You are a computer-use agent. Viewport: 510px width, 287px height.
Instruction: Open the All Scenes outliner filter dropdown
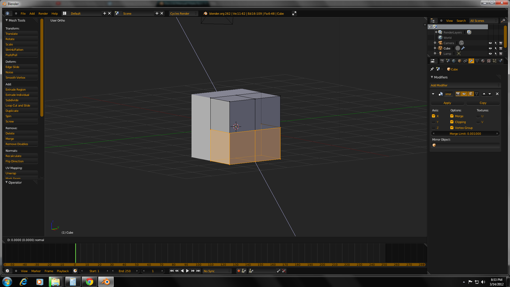click(x=484, y=21)
